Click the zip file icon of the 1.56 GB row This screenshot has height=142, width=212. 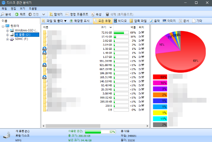pyautogui.click(x=45, y=49)
